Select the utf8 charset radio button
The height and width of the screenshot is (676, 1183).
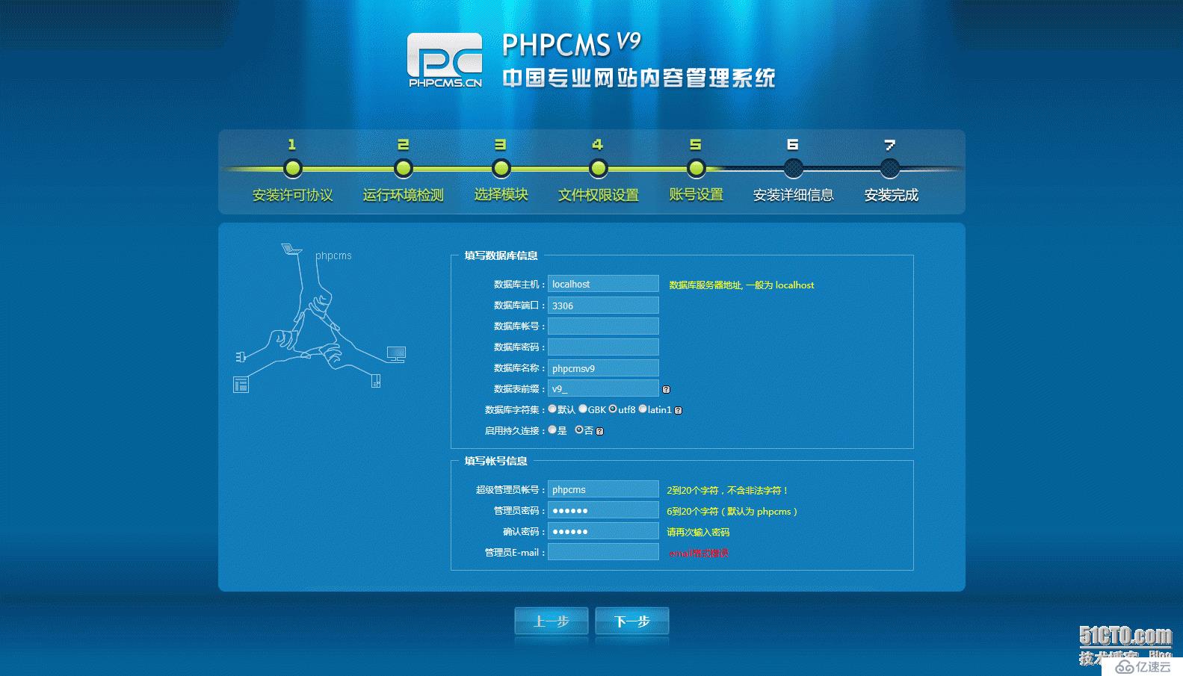coord(613,409)
